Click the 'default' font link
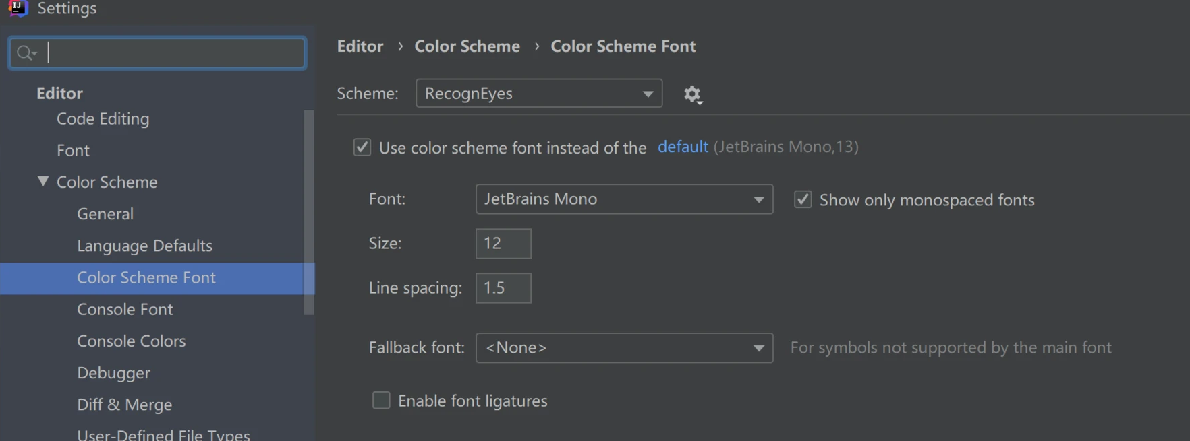Image resolution: width=1190 pixels, height=441 pixels. coord(682,147)
